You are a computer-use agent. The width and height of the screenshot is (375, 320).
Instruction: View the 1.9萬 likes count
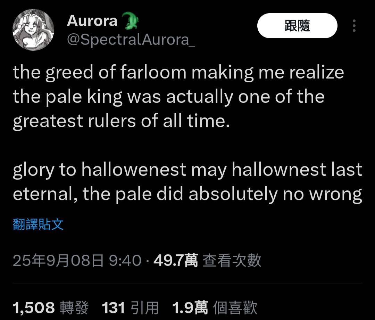pyautogui.click(x=190, y=307)
